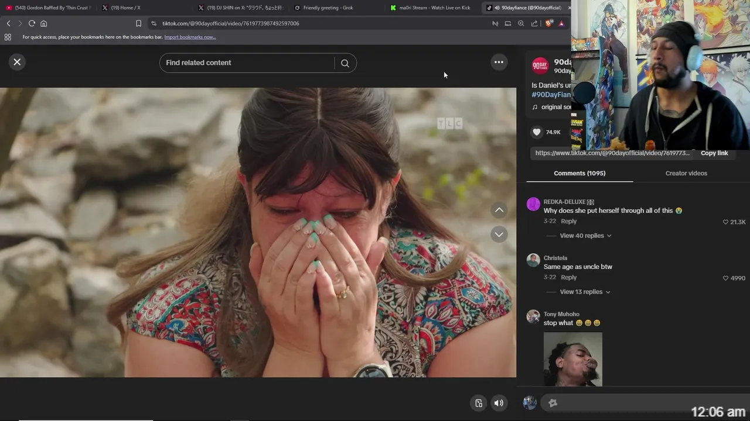The height and width of the screenshot is (421, 750).
Task: Click your avatar beside the comment box
Action: coord(530,403)
